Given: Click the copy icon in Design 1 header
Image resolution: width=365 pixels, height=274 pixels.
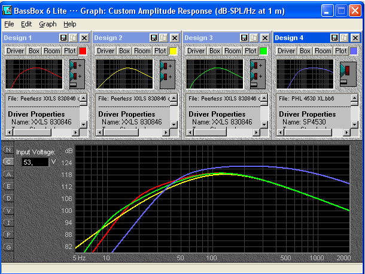Looking at the screenshot, I should 73,38.
